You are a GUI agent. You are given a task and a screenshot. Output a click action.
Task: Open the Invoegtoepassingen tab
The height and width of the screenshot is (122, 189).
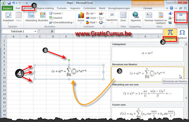coord(119,8)
